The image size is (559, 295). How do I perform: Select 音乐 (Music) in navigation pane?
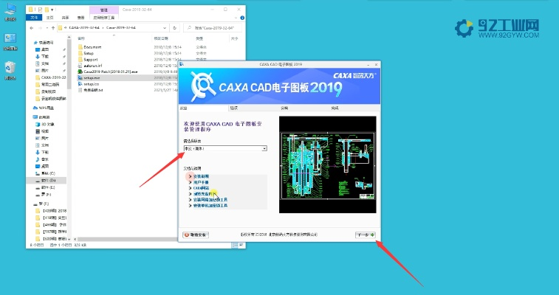point(42,159)
